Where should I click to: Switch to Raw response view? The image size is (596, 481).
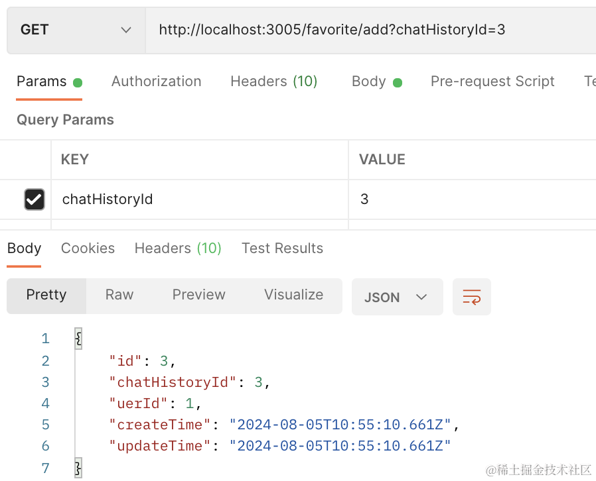tap(119, 295)
